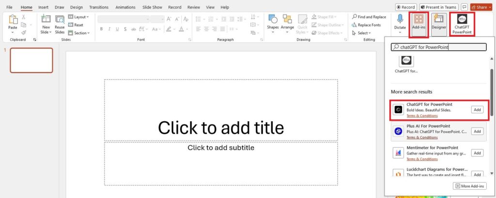Switch to the Slide Show tab

coord(152,7)
